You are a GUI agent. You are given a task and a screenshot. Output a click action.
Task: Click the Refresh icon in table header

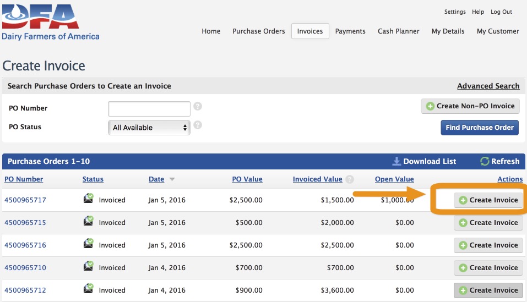pyautogui.click(x=485, y=161)
